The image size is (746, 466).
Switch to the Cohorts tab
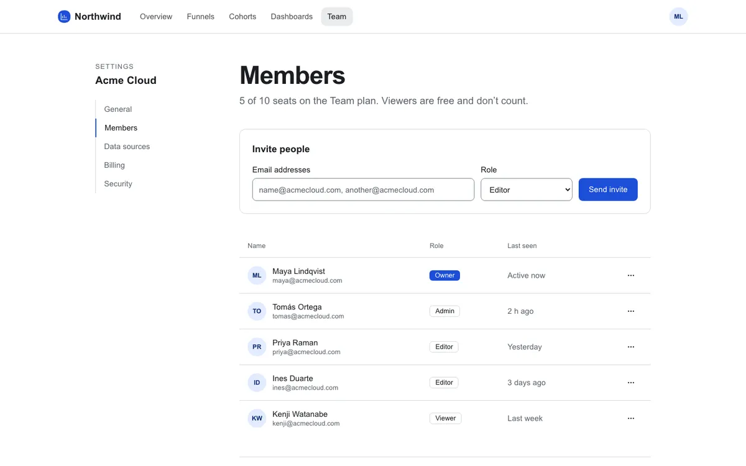[x=242, y=17]
